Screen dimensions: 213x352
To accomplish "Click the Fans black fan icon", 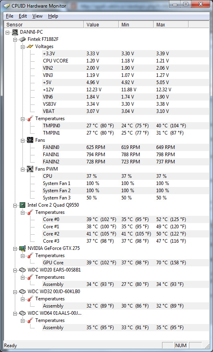I will tap(30, 140).
